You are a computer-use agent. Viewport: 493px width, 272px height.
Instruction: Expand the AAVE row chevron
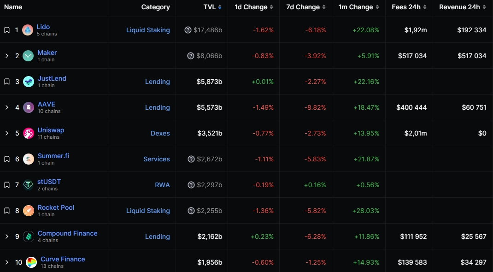tap(6, 107)
